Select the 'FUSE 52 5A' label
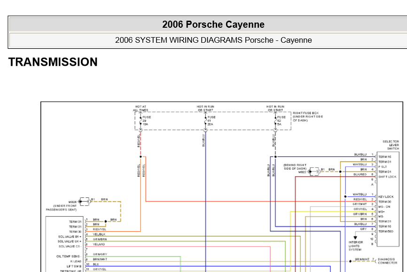This screenshot has width=407, height=272. point(281,121)
